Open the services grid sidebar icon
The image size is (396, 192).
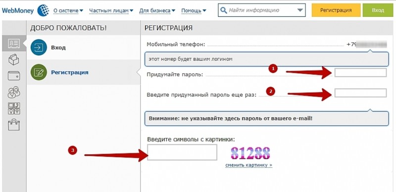14,108
